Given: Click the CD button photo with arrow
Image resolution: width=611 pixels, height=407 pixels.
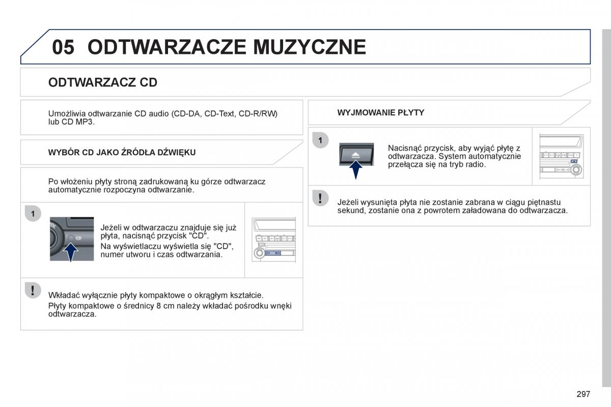Looking at the screenshot, I should (72, 239).
